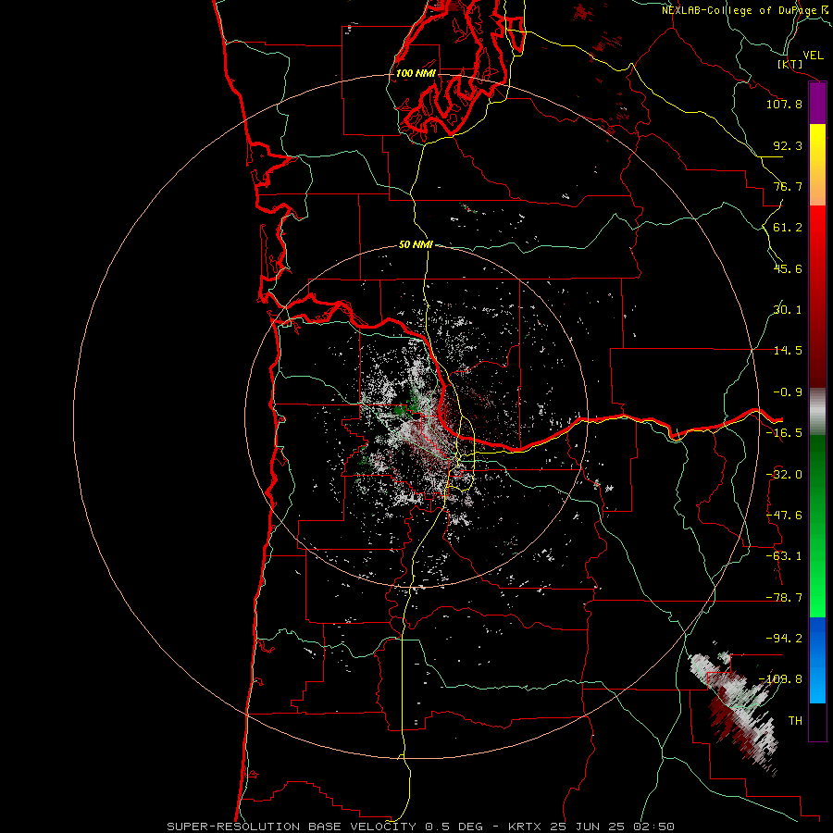Viewport: 833px width, 833px height.
Task: Click the gray near-zero color bar segment
Action: [x=817, y=412]
